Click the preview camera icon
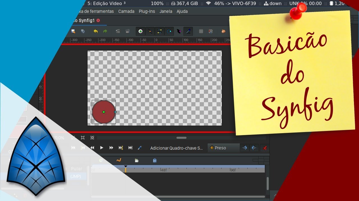 click(x=128, y=31)
